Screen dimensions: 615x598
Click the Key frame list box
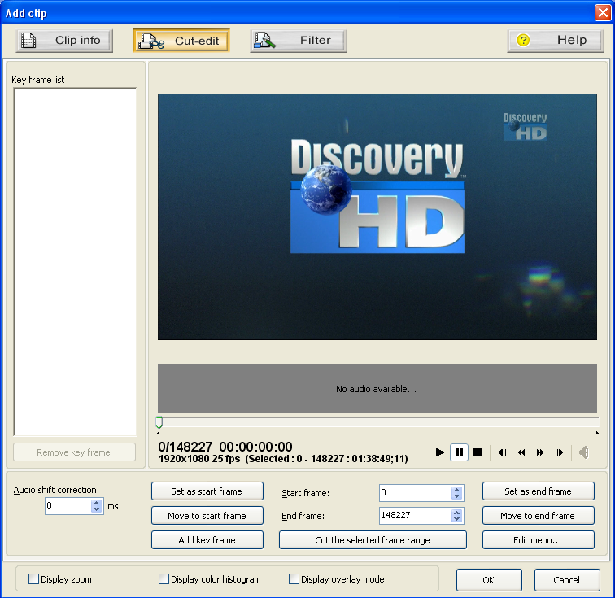pos(76,262)
